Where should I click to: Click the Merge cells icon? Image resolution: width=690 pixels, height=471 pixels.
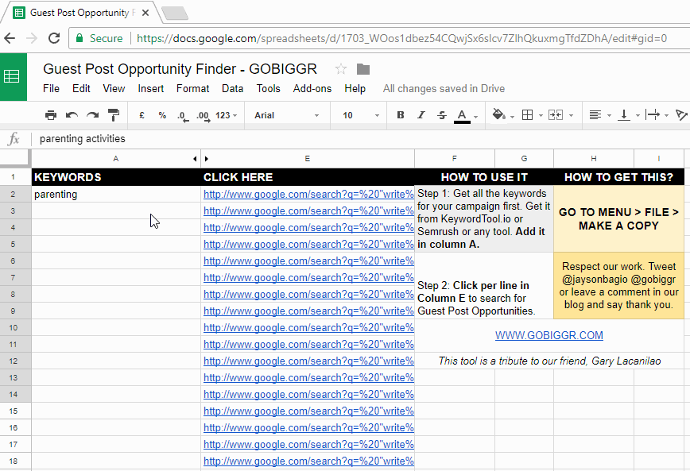click(x=556, y=115)
